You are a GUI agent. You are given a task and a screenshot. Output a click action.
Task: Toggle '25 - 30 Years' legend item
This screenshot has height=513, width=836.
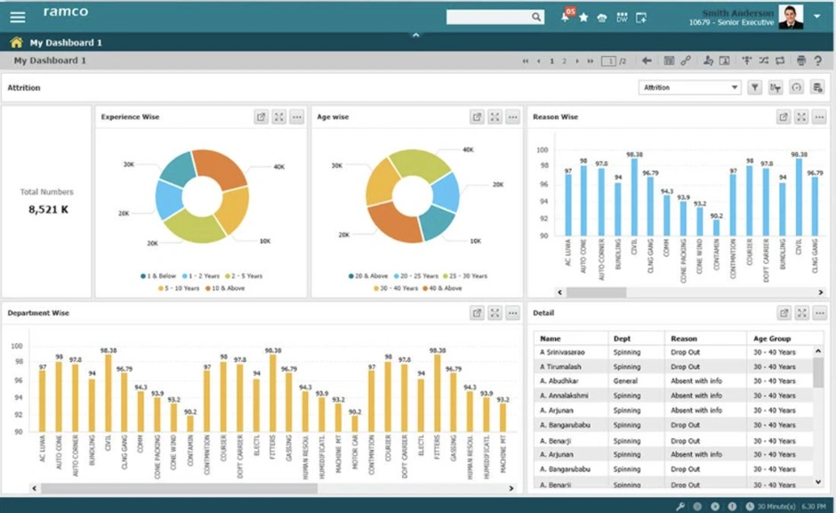[465, 277]
